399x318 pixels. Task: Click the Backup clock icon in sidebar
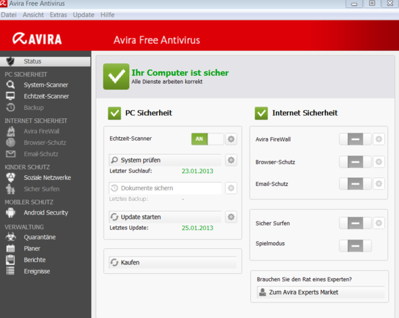(x=10, y=108)
